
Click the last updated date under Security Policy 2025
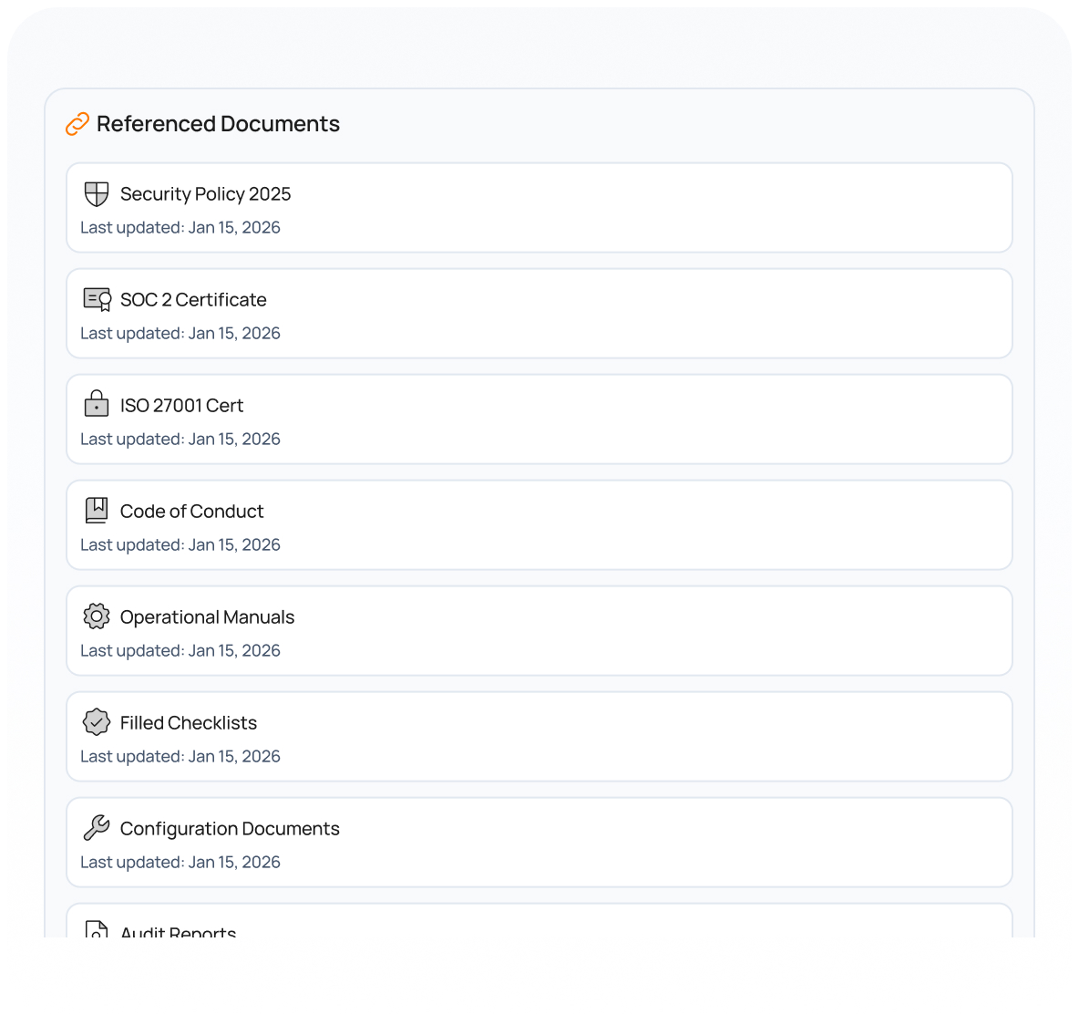tap(180, 228)
